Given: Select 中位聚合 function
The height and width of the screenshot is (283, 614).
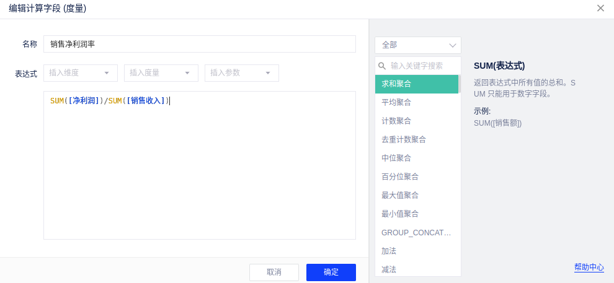Looking at the screenshot, I should (416, 158).
